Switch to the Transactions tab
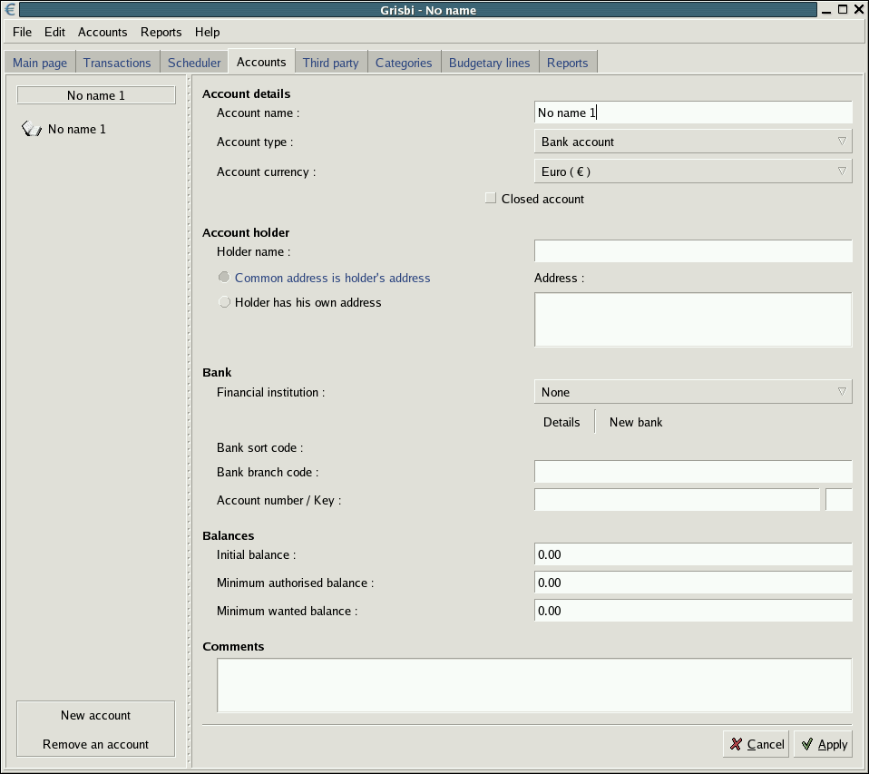This screenshot has height=774, width=869. pos(117,63)
